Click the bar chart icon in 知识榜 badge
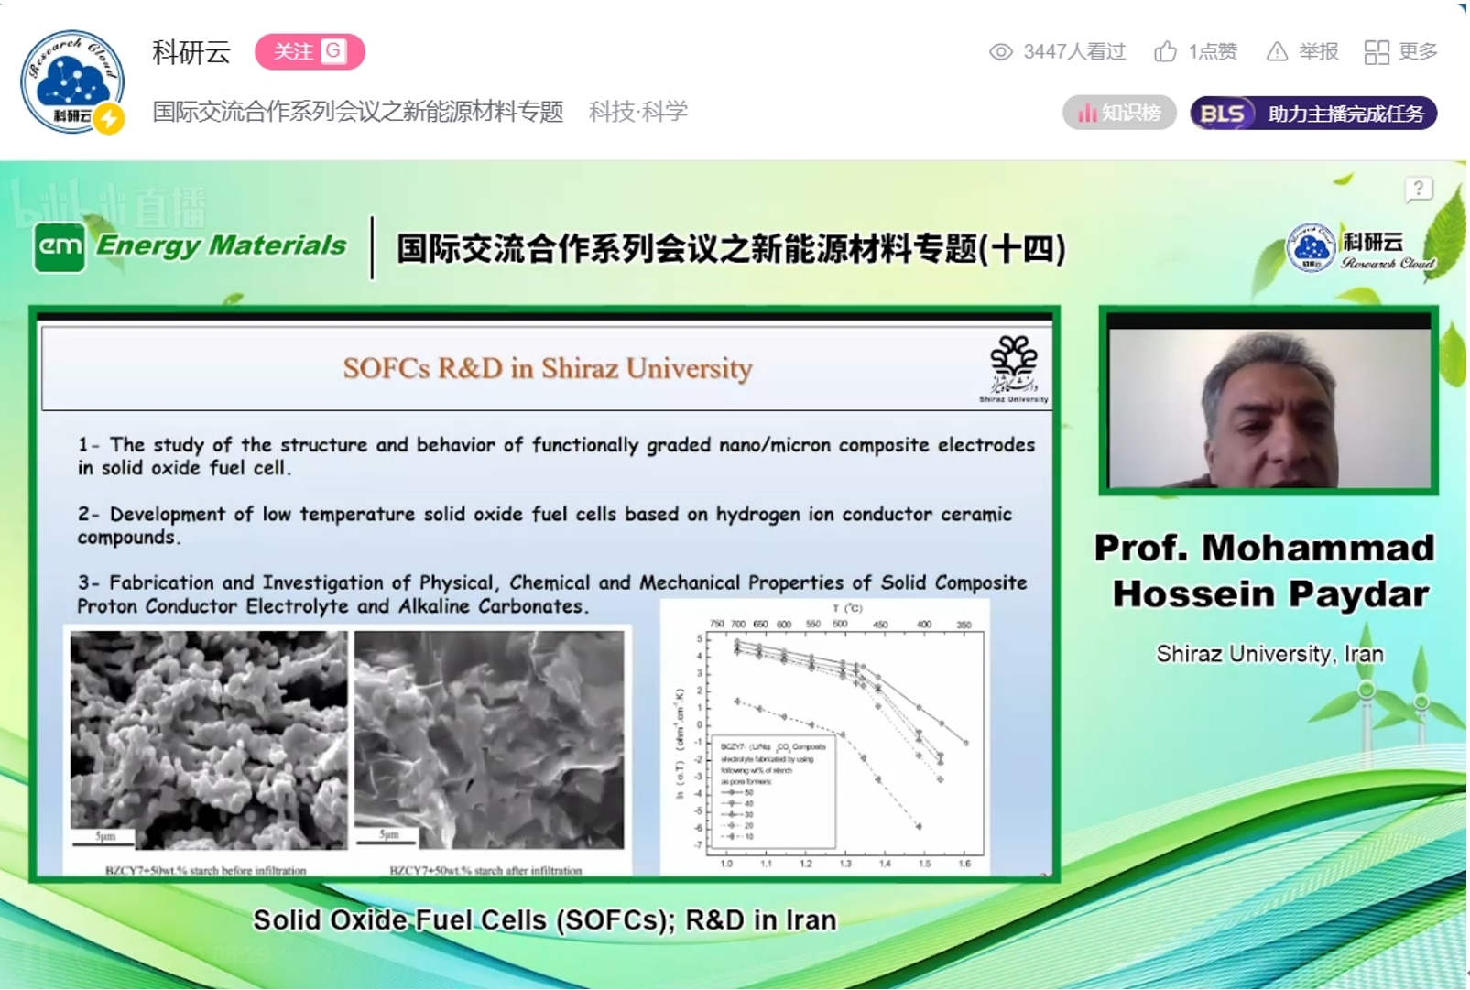This screenshot has width=1470, height=990. click(1087, 113)
